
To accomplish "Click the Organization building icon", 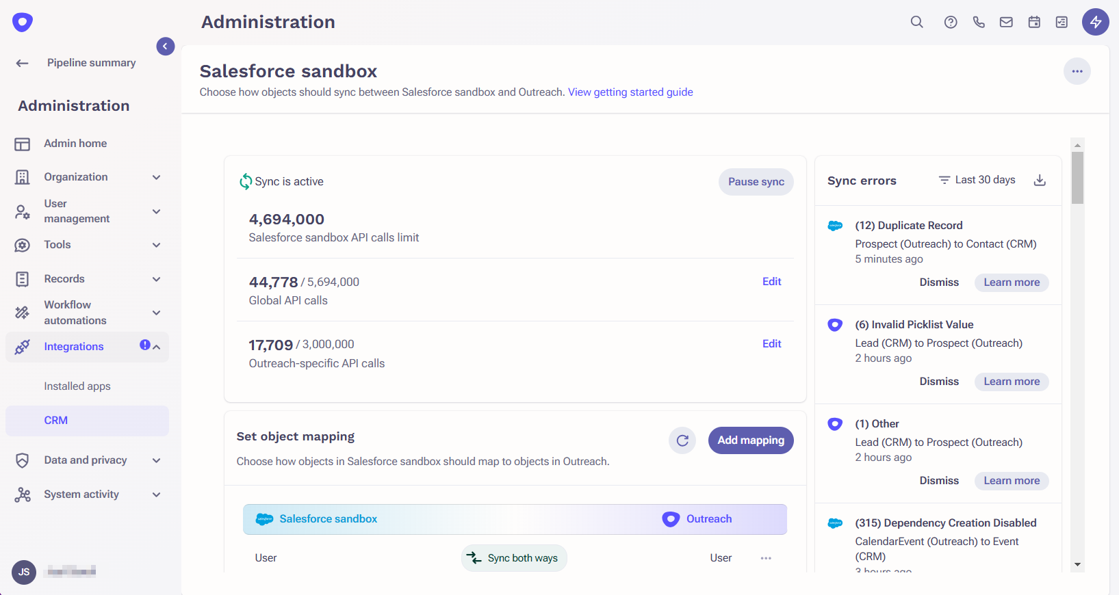I will pos(23,177).
